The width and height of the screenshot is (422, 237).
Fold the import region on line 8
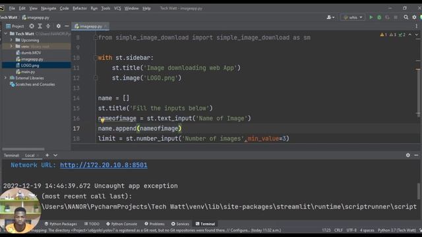click(x=95, y=38)
